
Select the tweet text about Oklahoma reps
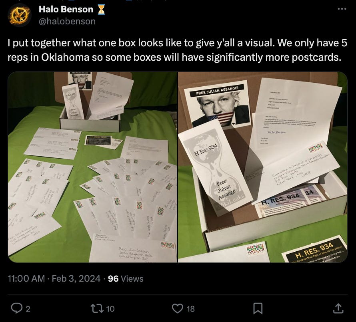tap(177, 50)
